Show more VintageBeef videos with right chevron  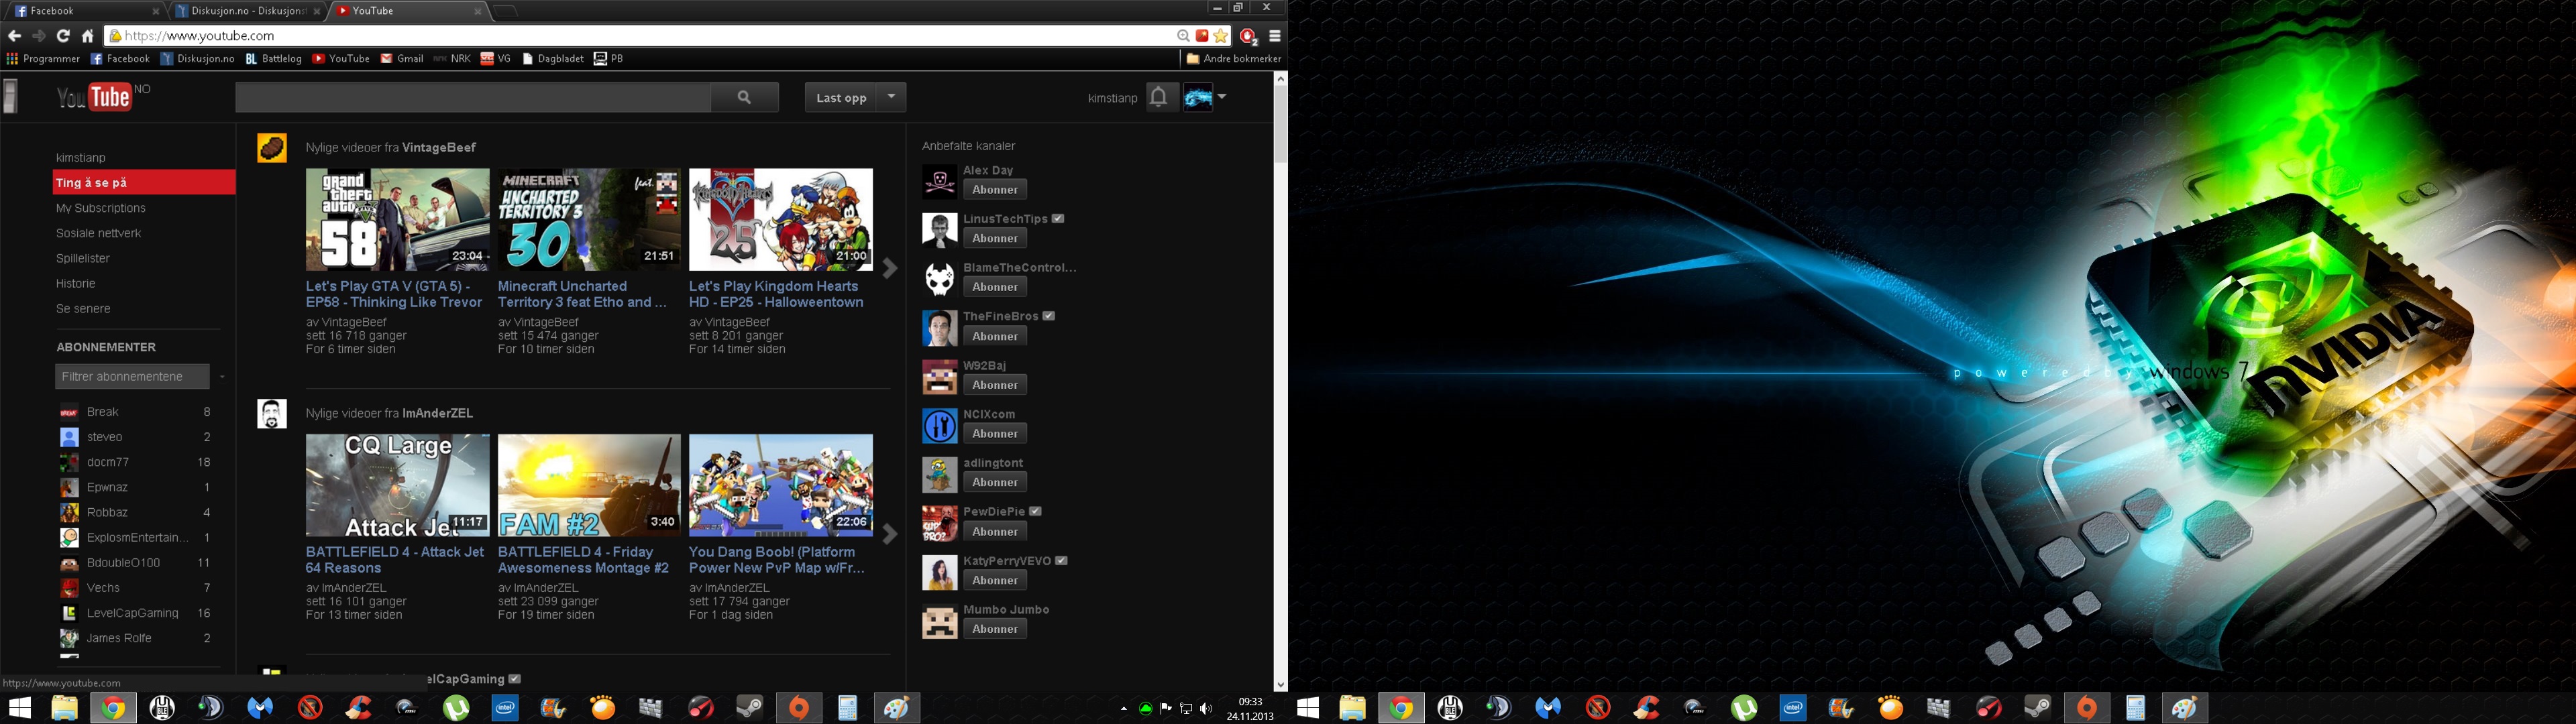click(x=890, y=268)
